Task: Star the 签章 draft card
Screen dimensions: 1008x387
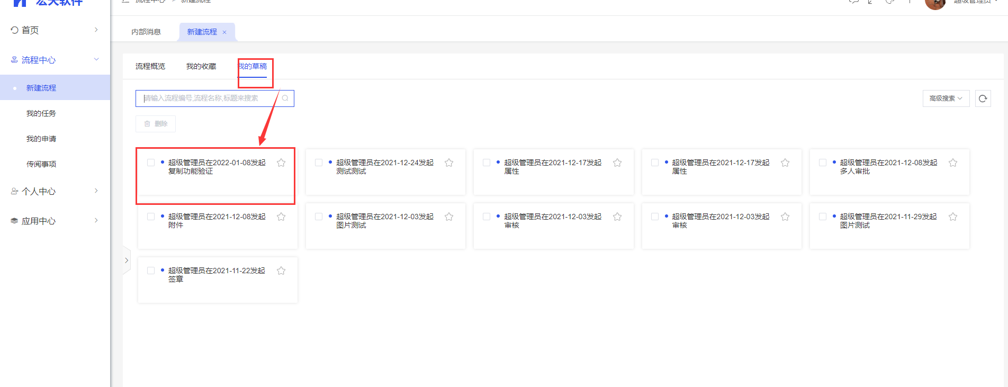Action: click(281, 271)
